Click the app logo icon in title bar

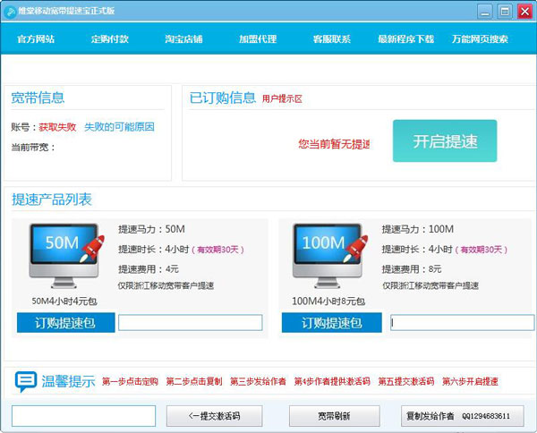click(10, 12)
